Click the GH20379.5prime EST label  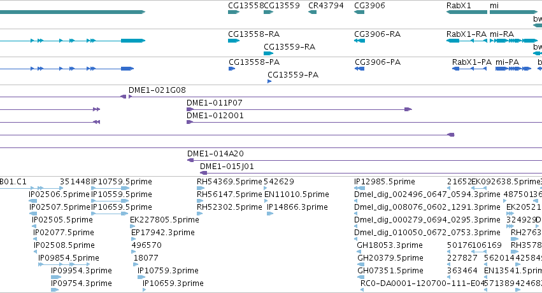pyautogui.click(x=390, y=258)
